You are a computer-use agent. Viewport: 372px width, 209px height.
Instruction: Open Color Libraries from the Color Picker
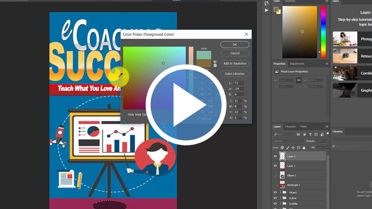tap(234, 74)
